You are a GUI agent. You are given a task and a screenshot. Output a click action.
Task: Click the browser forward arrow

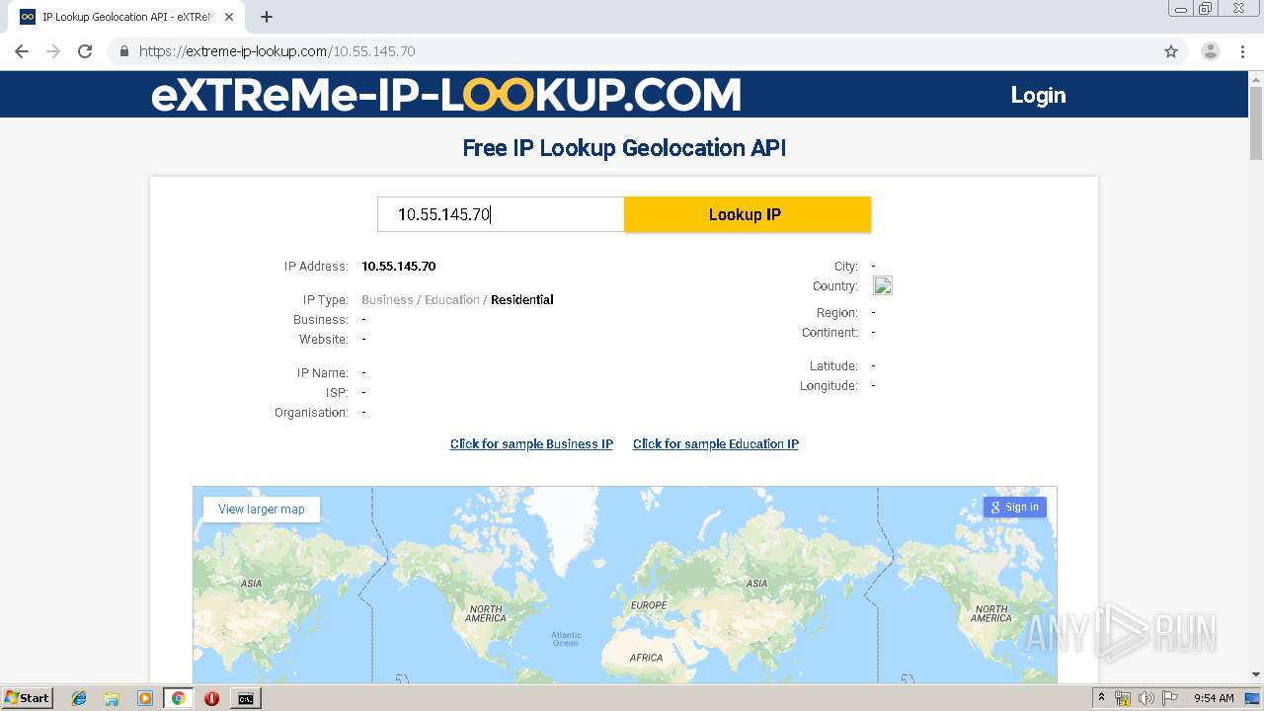[x=53, y=51]
